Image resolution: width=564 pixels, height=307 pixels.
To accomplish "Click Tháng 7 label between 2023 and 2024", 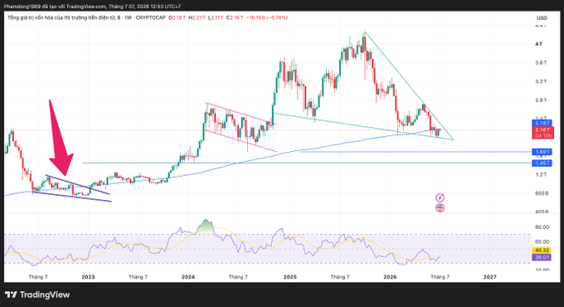I will pos(139,277).
